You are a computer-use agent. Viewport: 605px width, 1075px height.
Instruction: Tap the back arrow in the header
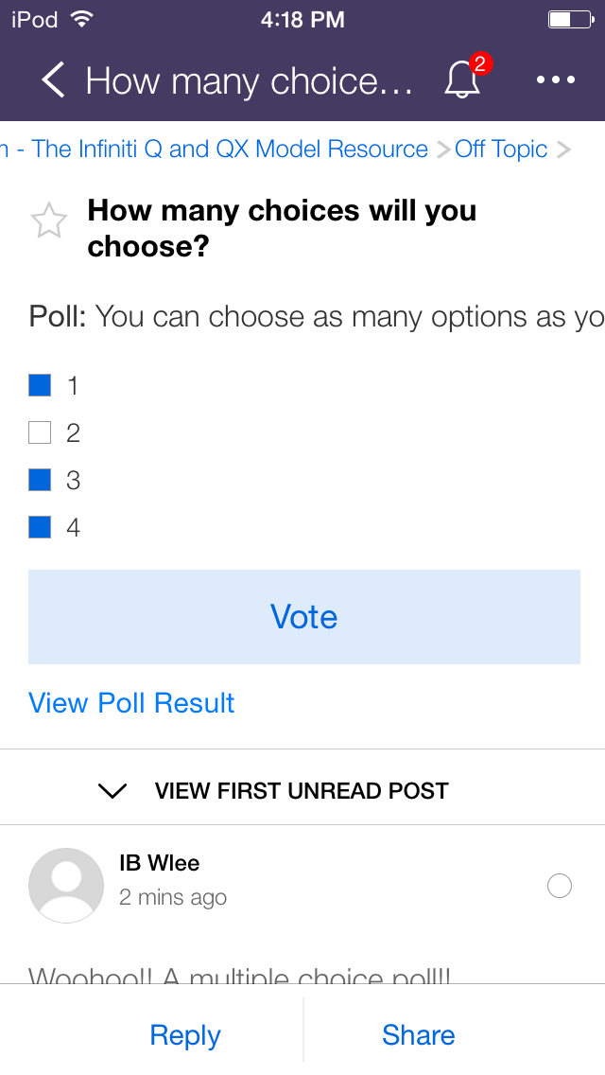click(54, 81)
